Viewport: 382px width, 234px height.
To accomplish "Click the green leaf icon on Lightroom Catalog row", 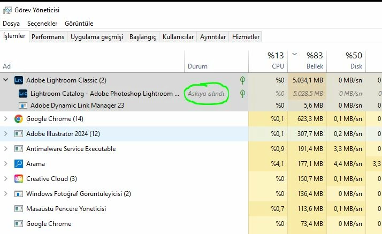I will [242, 94].
